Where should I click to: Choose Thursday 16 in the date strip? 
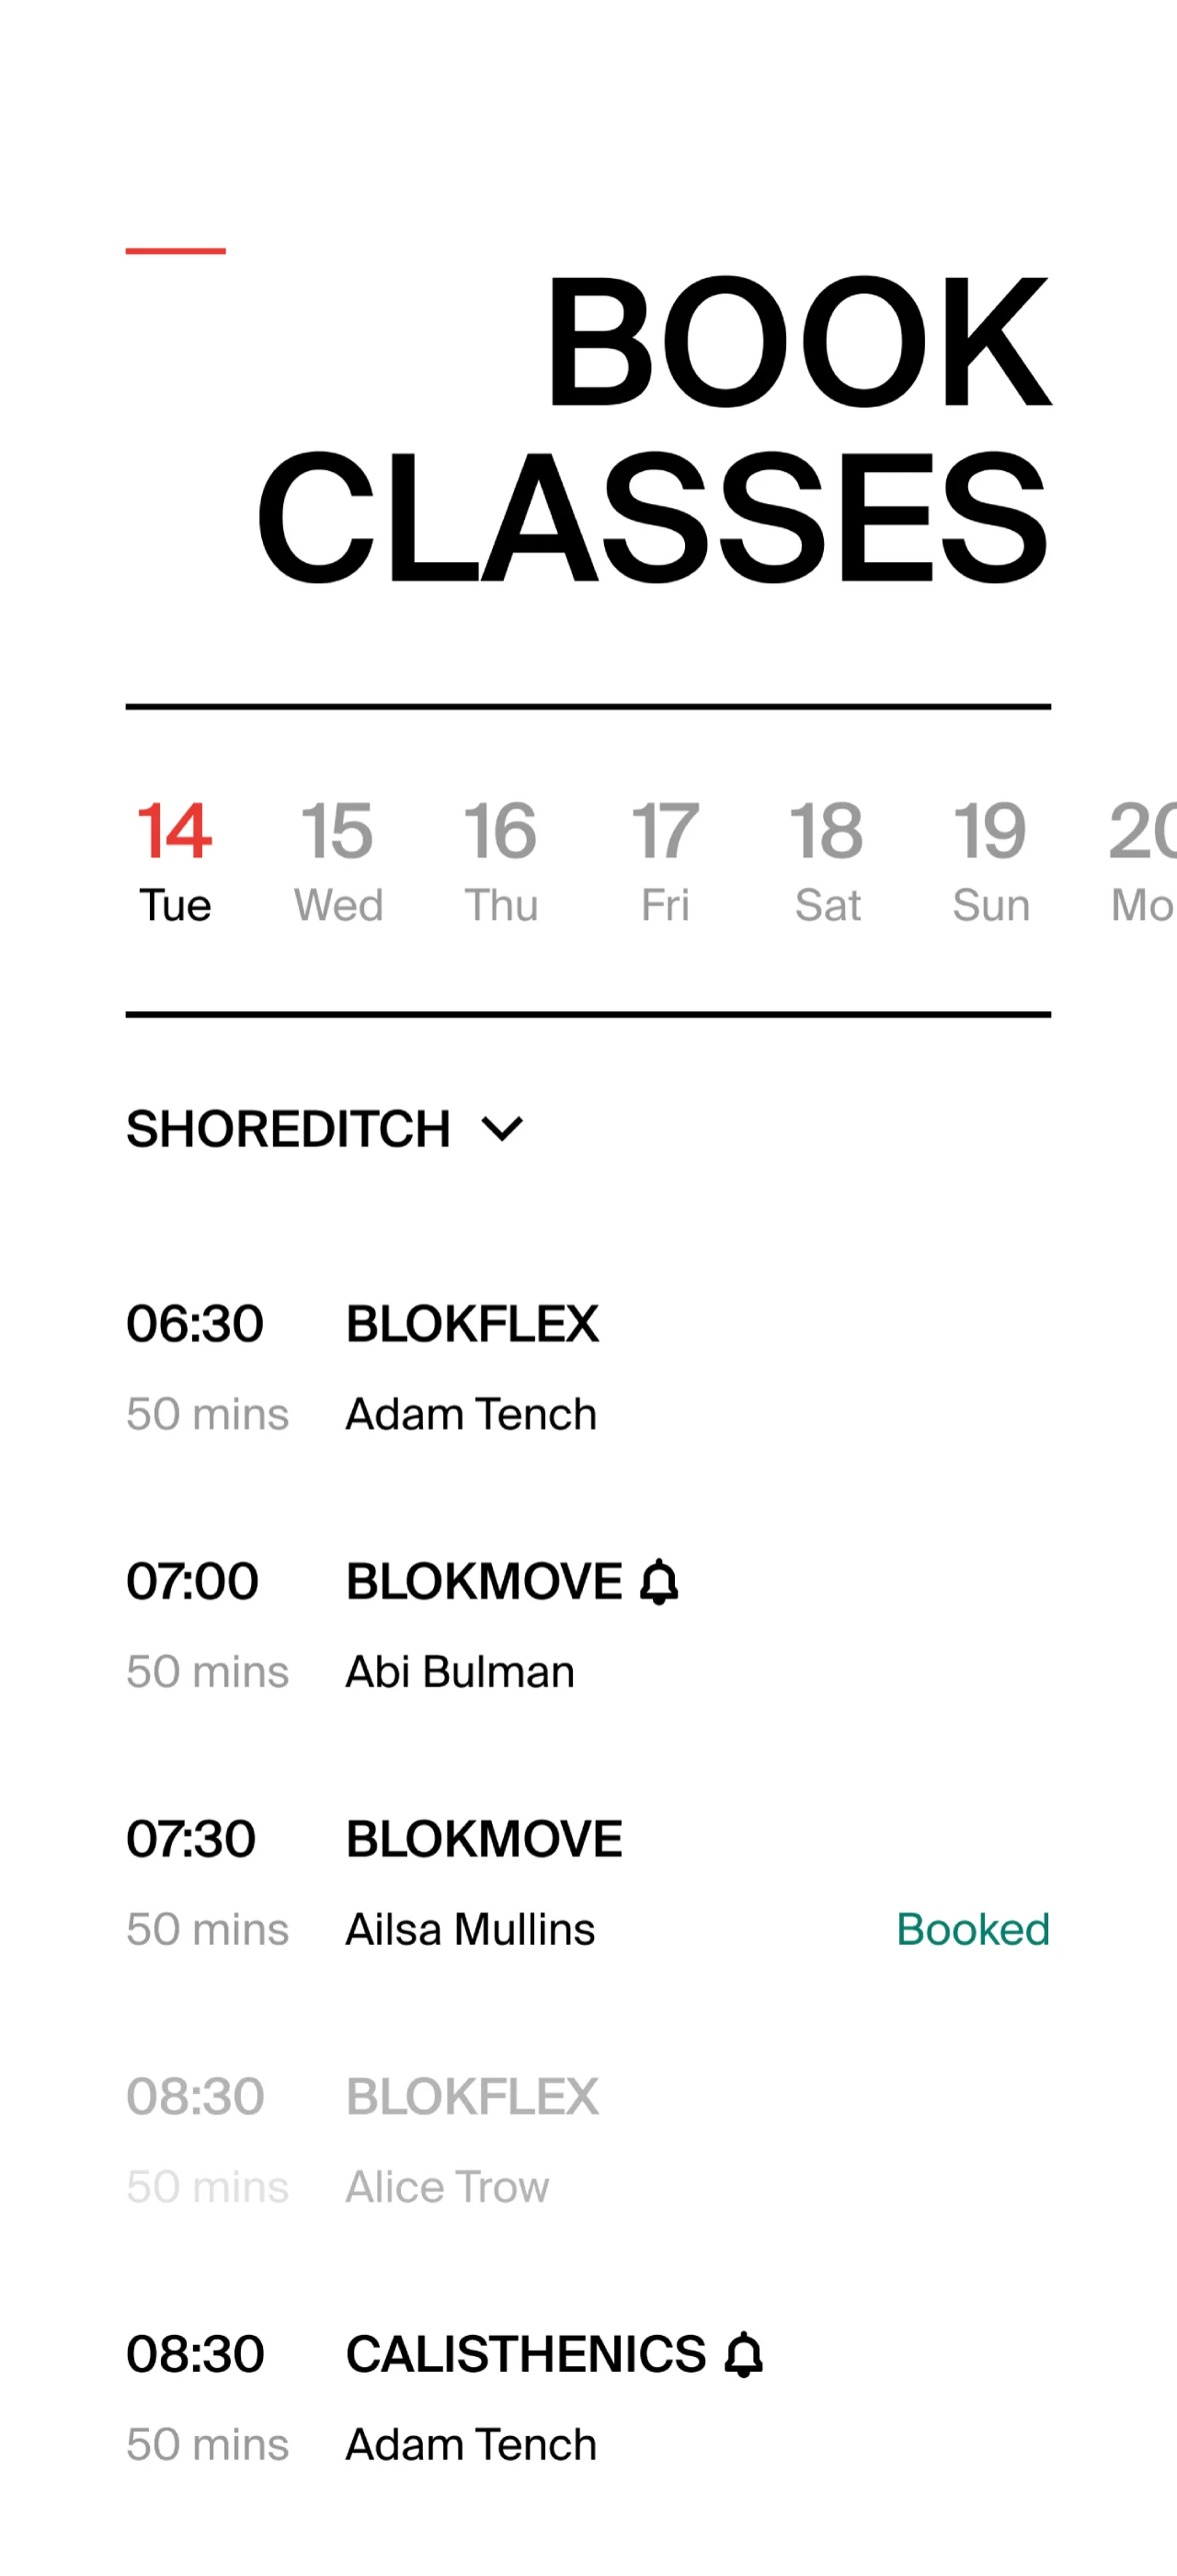coord(500,861)
